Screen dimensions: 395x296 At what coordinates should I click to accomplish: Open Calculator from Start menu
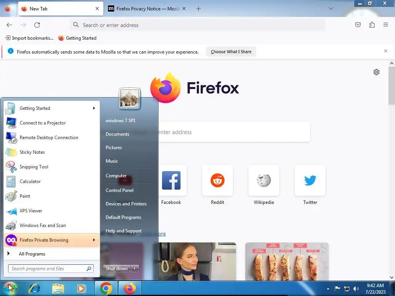click(52, 181)
